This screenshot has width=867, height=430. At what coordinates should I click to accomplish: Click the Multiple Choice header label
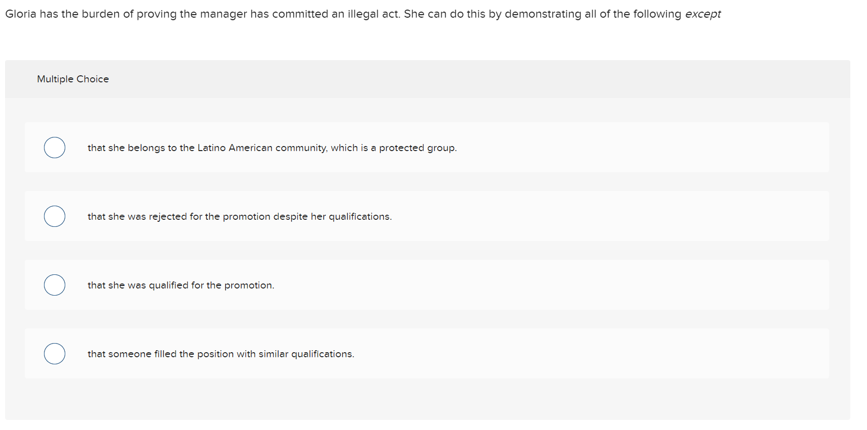[x=72, y=79]
